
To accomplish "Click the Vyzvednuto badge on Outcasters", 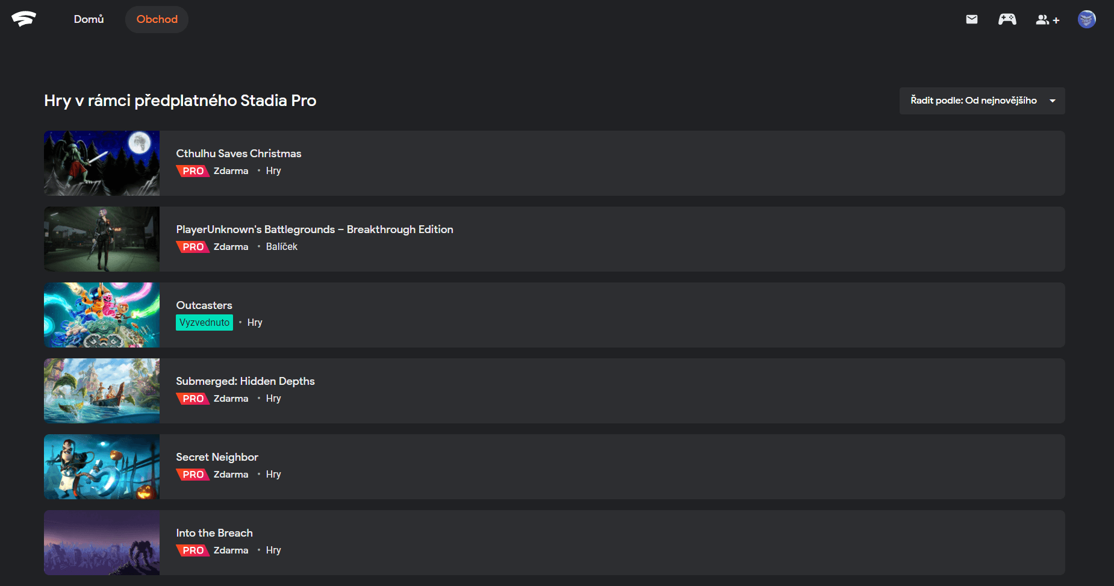I will coord(204,323).
